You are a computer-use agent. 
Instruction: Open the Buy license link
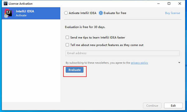[172, 13]
